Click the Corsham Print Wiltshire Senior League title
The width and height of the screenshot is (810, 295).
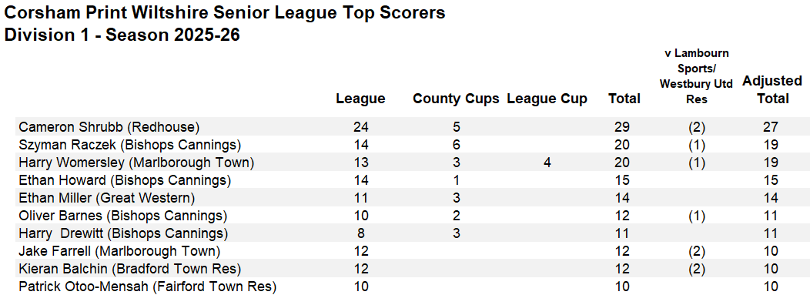point(224,12)
